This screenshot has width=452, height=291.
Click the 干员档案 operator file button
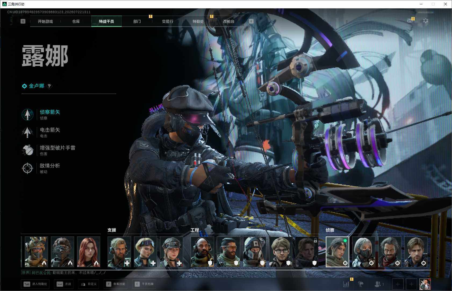pos(145,284)
